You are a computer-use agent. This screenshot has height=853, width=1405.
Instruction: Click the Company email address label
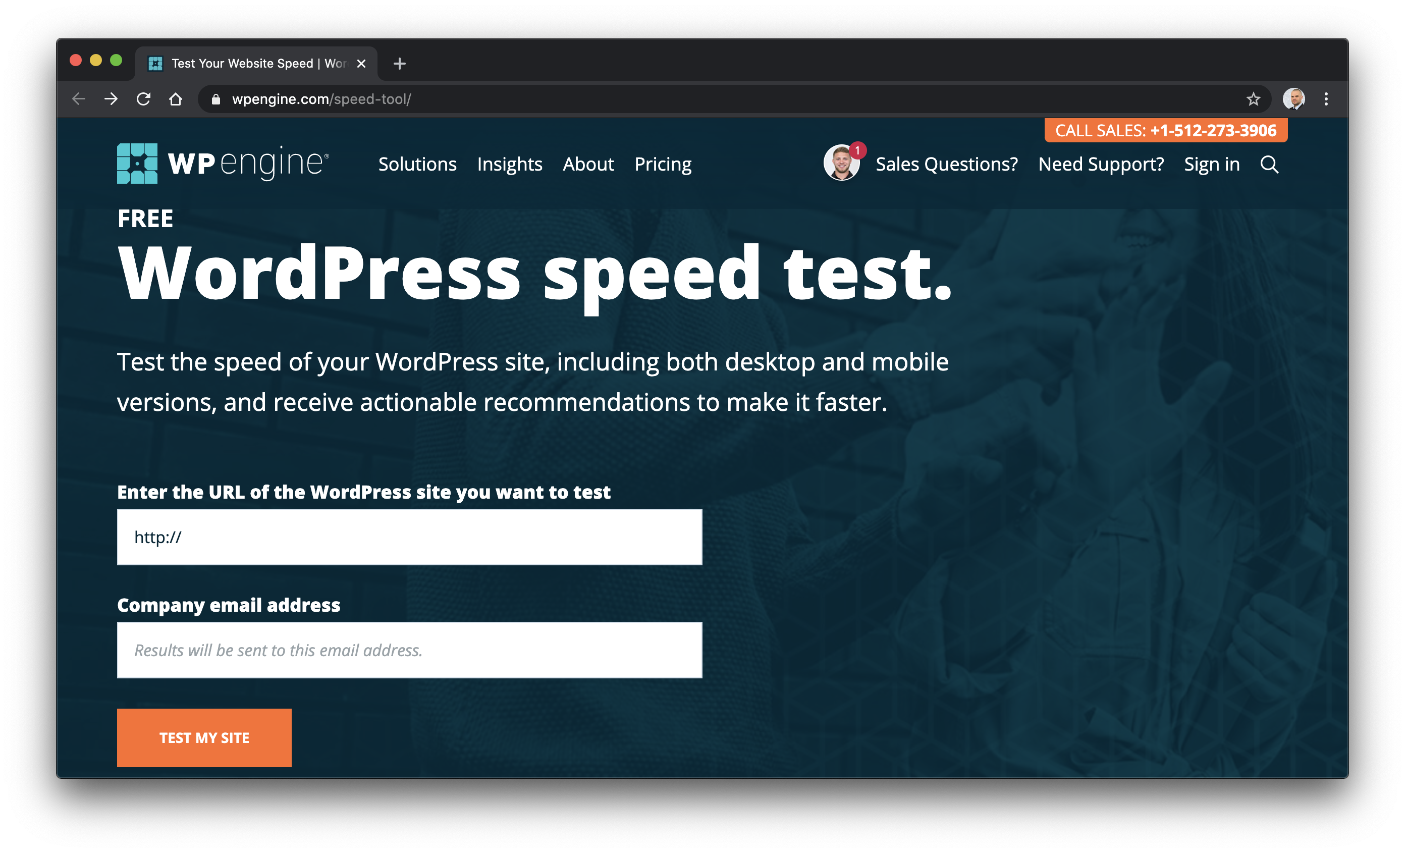coord(229,605)
